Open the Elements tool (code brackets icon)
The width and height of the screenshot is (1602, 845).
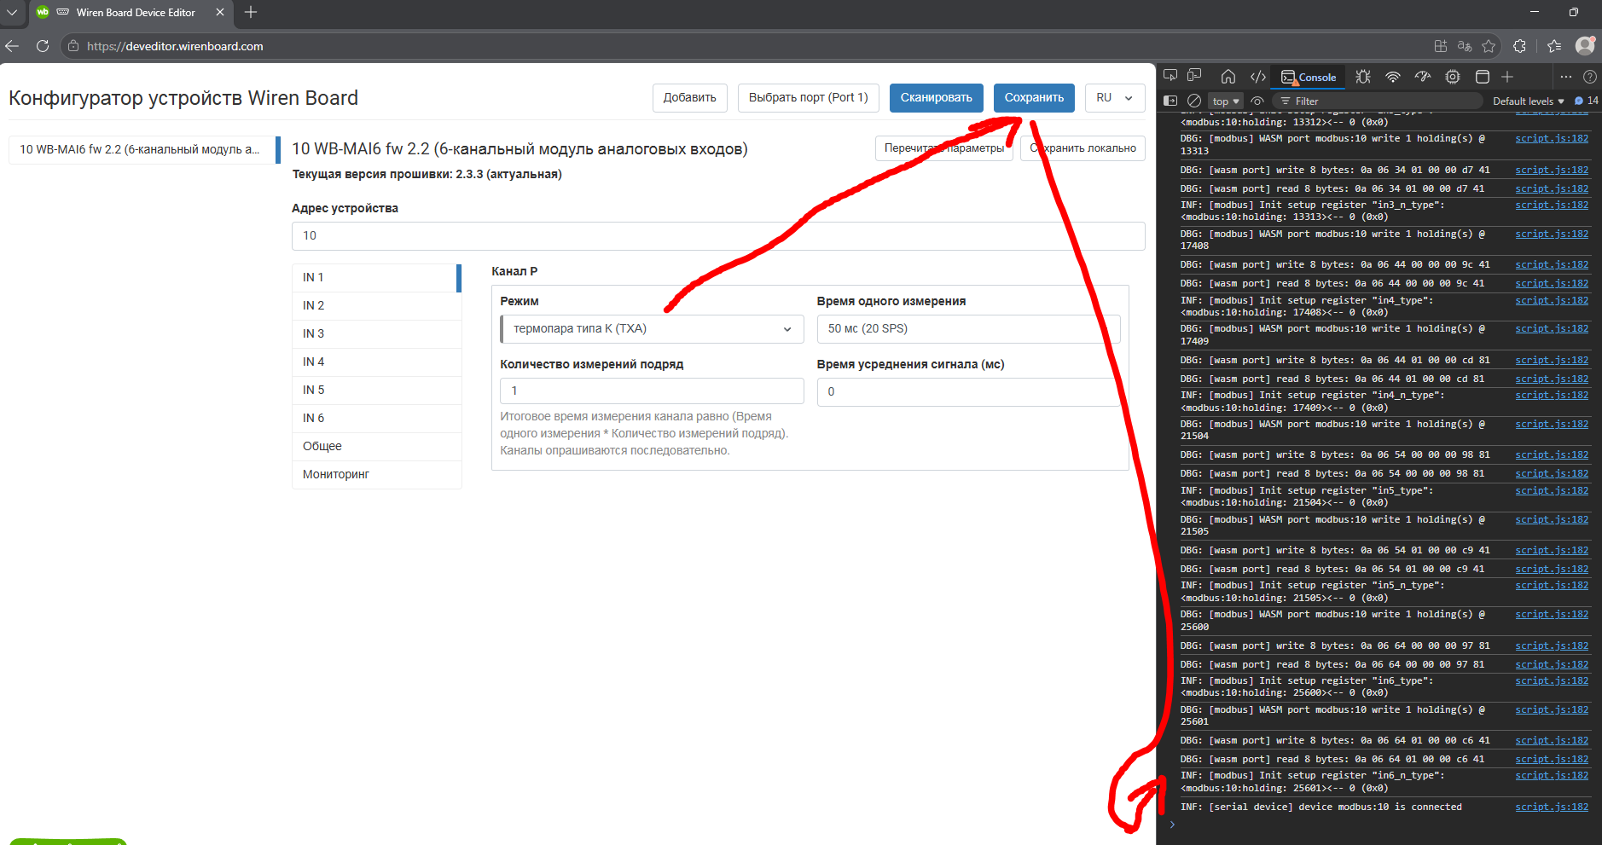point(1257,77)
